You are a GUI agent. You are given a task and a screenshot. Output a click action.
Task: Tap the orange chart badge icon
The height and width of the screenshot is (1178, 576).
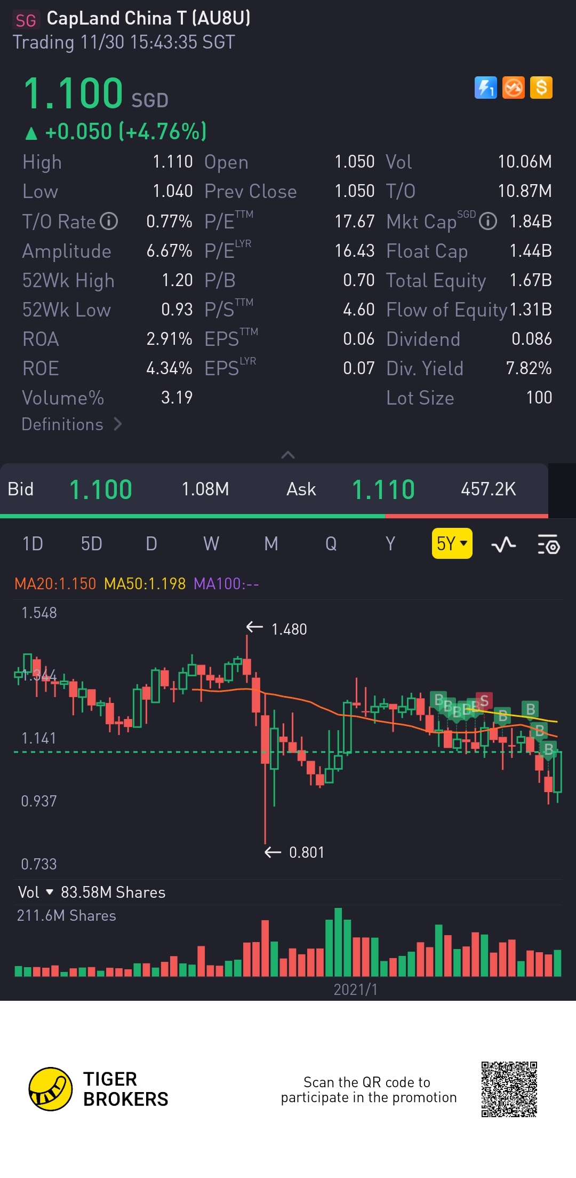click(514, 88)
